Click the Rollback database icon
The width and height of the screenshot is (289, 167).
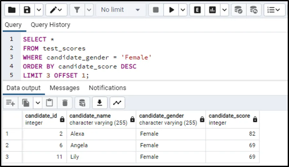[254, 10]
